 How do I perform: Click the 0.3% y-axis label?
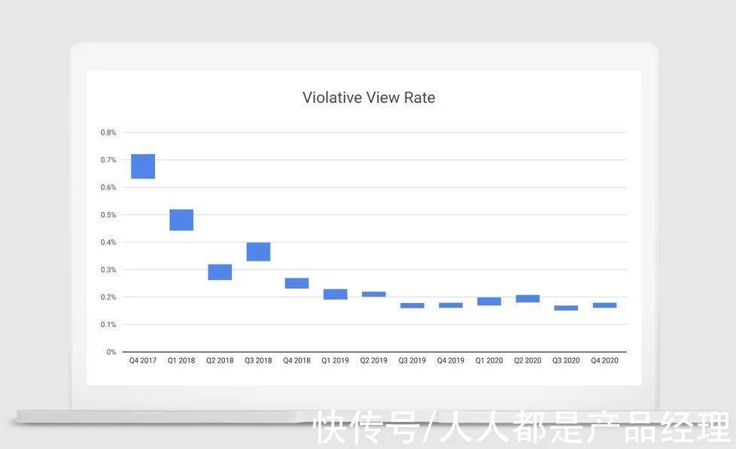108,270
